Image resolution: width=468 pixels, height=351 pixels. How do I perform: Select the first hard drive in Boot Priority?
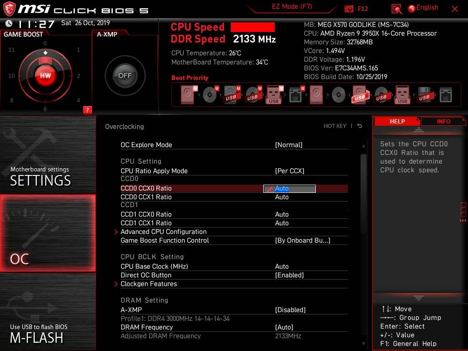coord(186,94)
